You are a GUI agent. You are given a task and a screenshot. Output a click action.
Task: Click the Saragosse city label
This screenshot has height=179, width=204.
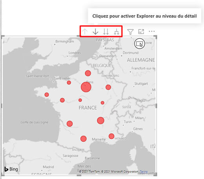pos(71,155)
